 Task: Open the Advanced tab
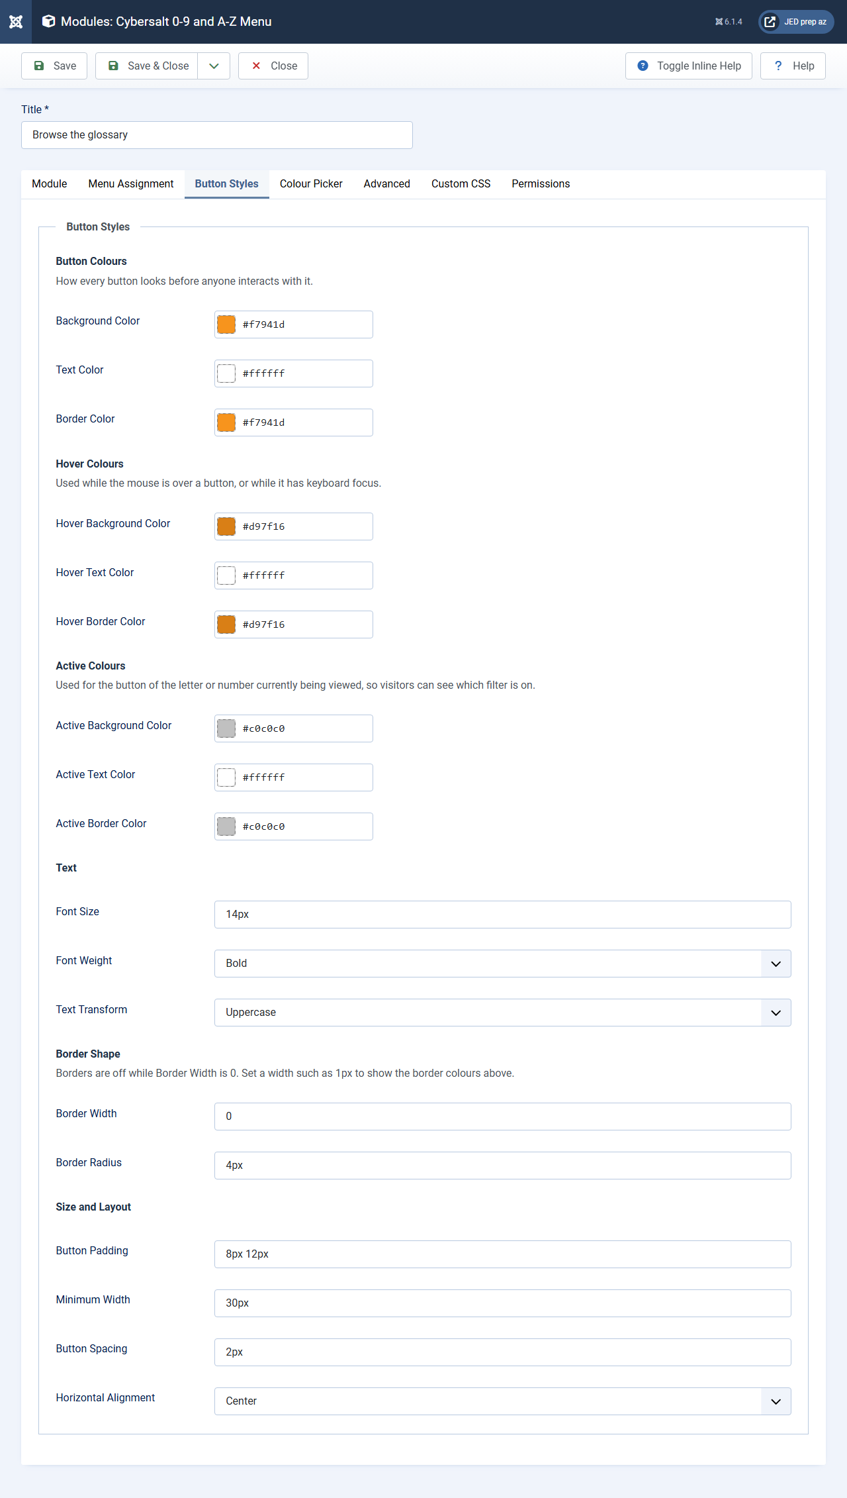[x=387, y=184]
